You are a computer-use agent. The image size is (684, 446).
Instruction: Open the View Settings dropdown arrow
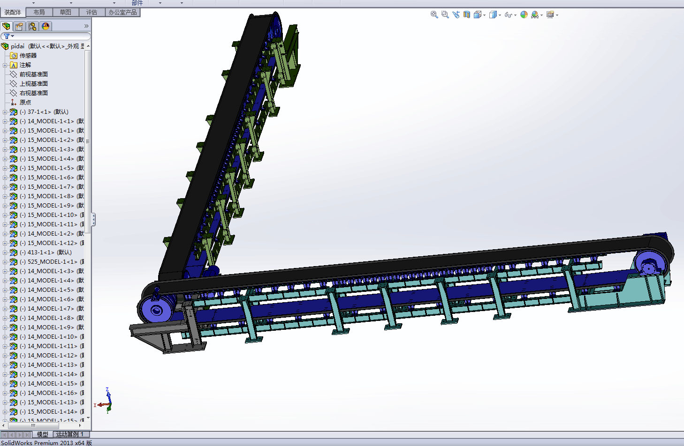[x=557, y=15]
